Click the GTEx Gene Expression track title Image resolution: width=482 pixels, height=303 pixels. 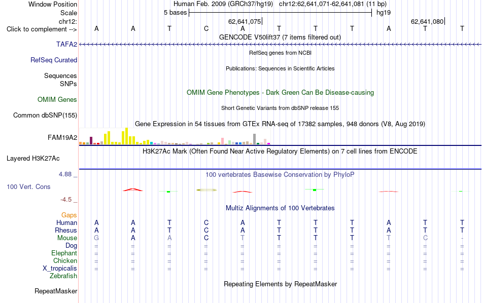[280, 124]
